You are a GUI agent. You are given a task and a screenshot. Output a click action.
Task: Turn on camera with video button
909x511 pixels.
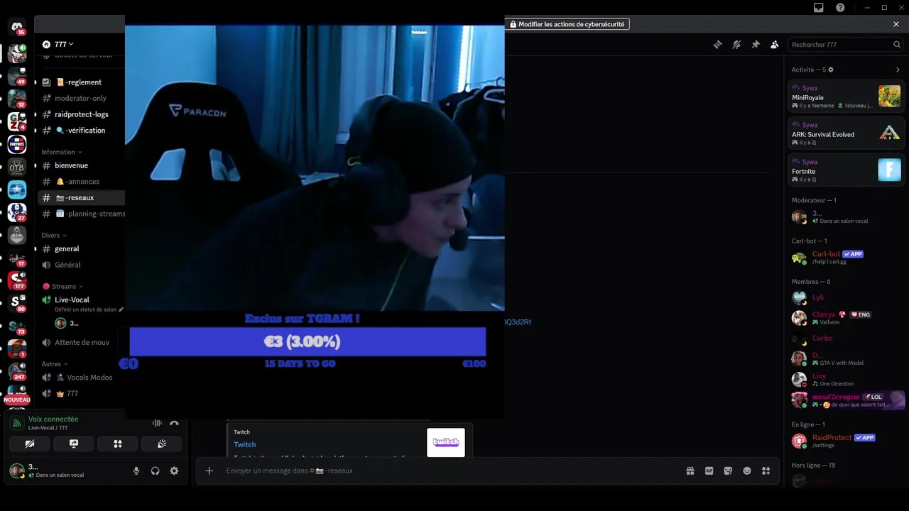29,444
